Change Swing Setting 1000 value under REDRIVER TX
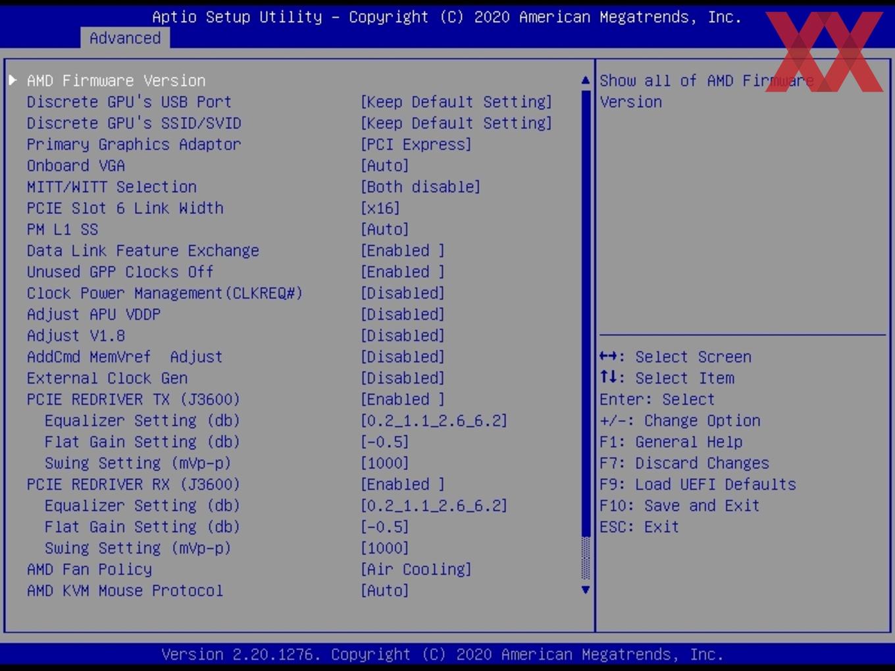The height and width of the screenshot is (671, 895). (x=385, y=463)
